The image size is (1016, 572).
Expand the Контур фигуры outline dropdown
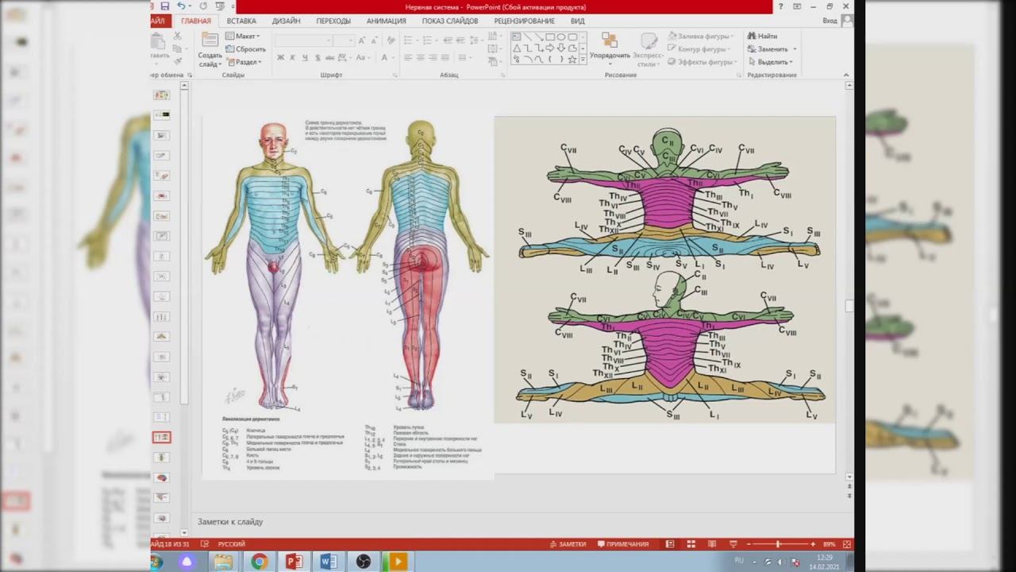coord(701,48)
